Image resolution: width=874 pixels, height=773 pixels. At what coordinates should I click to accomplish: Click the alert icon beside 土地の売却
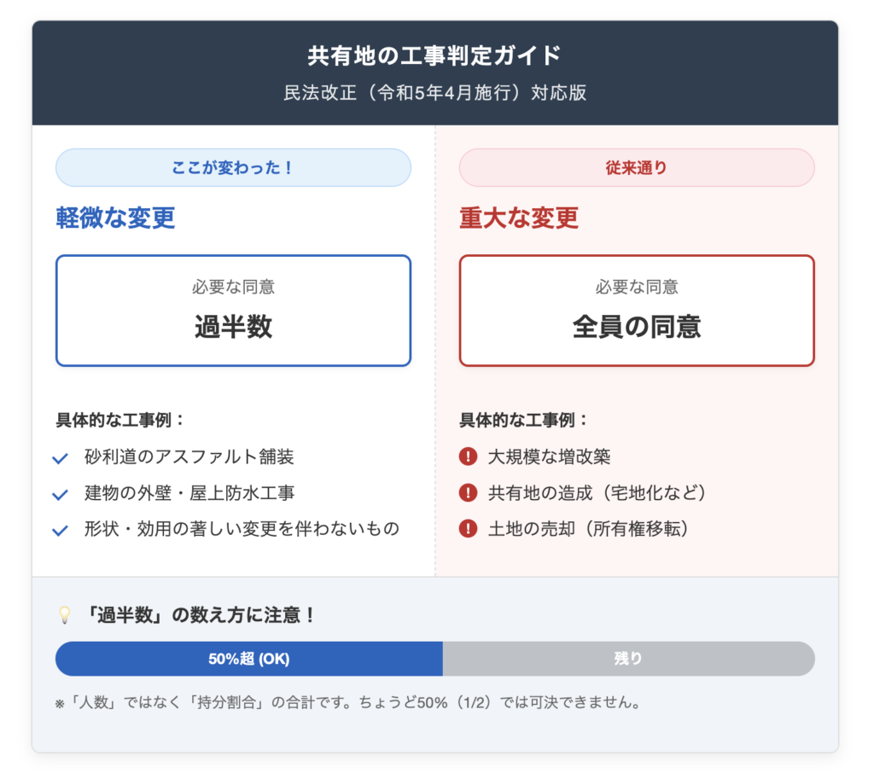(x=468, y=528)
